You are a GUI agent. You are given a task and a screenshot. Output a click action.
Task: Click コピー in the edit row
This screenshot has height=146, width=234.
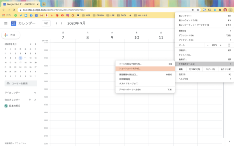[x=210, y=69]
